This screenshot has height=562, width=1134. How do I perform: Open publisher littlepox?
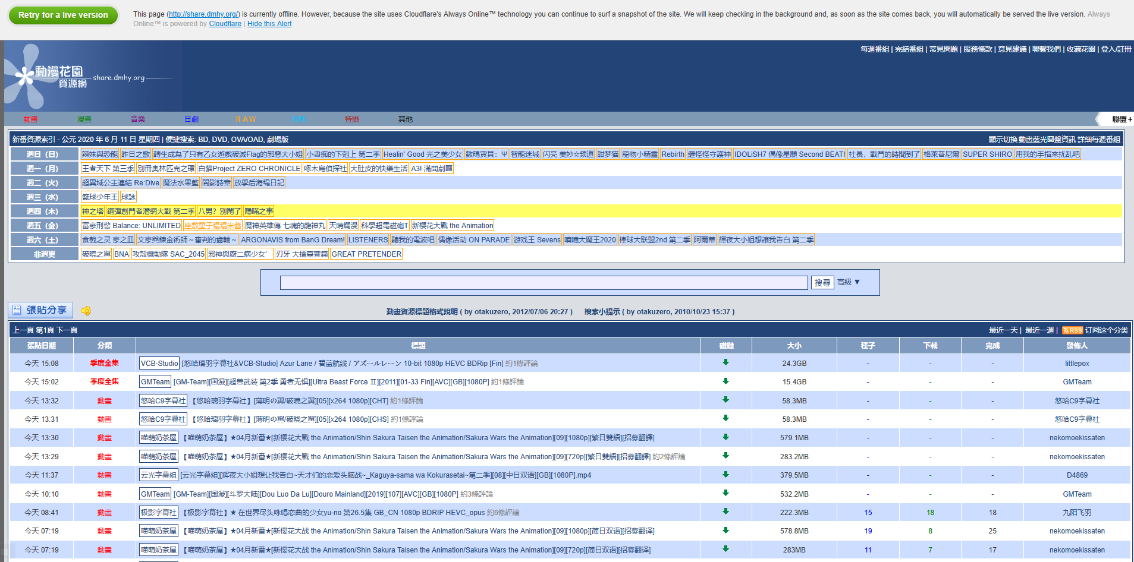tap(1077, 364)
